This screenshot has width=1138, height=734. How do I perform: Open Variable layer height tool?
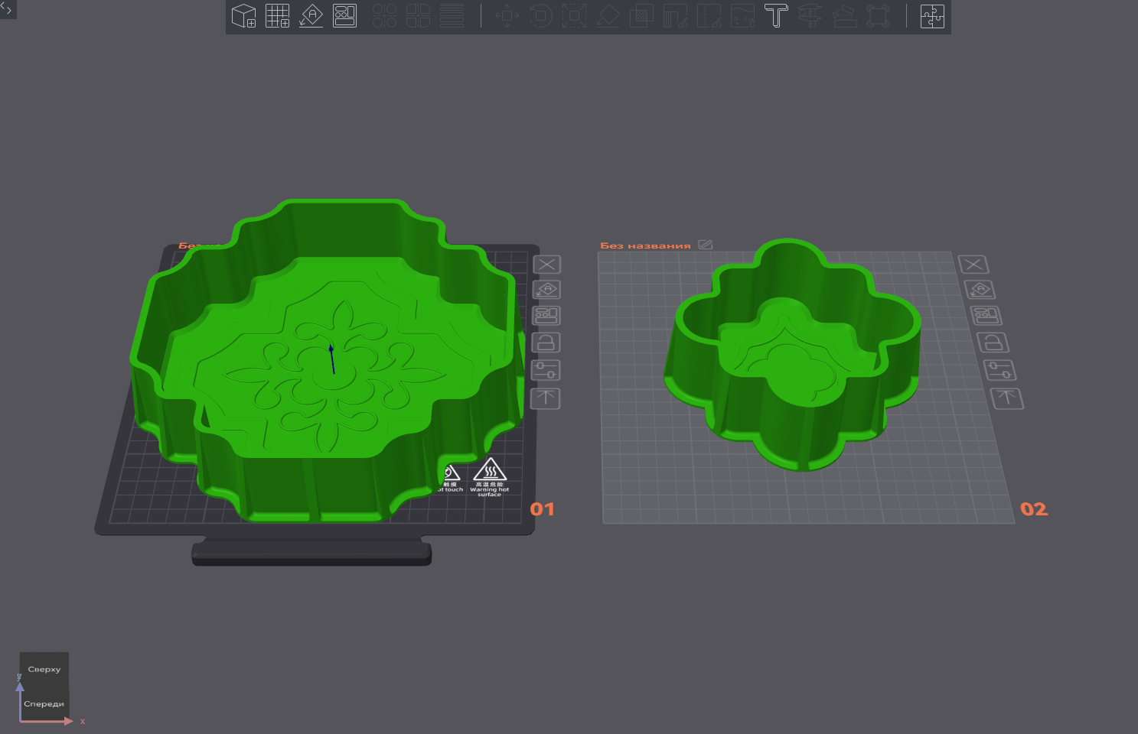coord(452,16)
